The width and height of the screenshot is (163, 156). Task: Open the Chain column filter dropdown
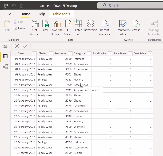pyautogui.click(x=51, y=53)
